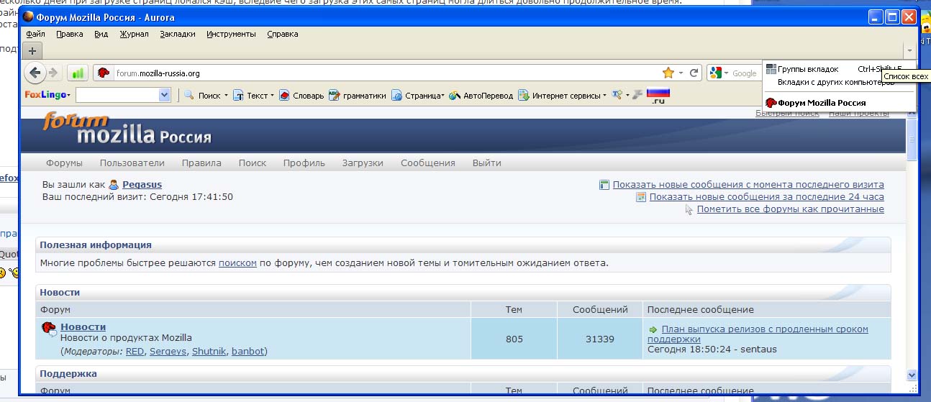Click the Новости forum status icon

pyautogui.click(x=50, y=329)
